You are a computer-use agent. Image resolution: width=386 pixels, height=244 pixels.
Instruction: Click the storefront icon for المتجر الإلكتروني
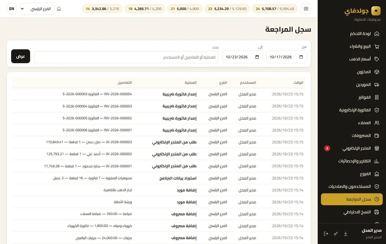pyautogui.click(x=377, y=149)
